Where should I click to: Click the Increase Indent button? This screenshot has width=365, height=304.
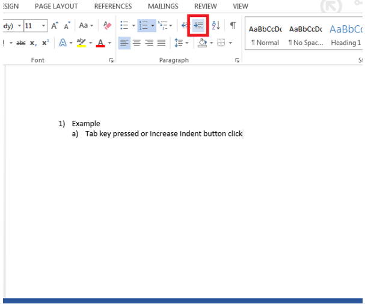click(x=198, y=25)
